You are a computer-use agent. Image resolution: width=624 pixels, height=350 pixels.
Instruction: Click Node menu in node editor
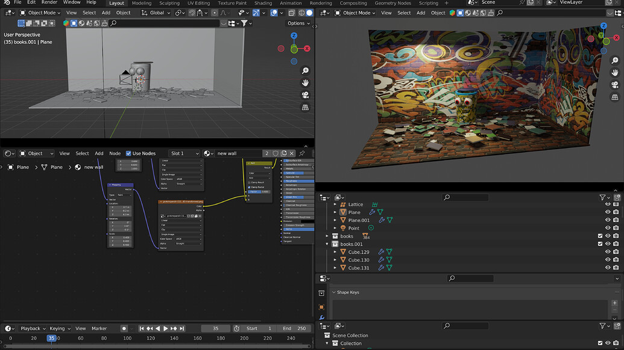coord(115,153)
